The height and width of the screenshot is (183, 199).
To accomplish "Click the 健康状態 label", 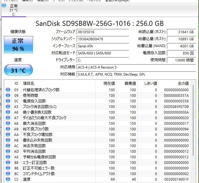I will click(x=18, y=31).
